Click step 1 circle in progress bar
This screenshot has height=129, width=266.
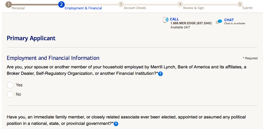9,4
